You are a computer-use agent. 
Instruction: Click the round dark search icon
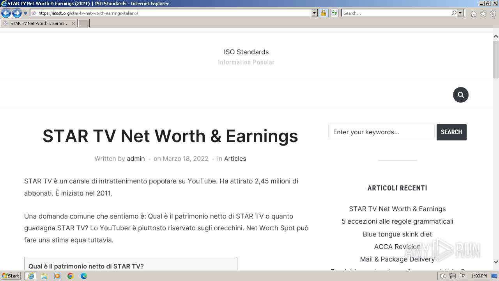460,95
